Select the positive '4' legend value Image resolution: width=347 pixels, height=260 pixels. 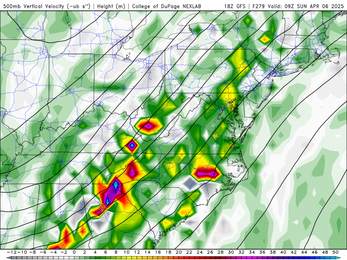coord(95,252)
